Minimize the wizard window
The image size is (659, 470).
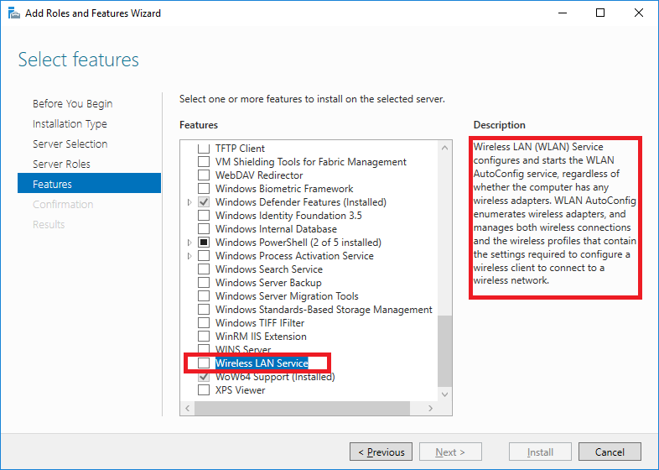(x=563, y=13)
